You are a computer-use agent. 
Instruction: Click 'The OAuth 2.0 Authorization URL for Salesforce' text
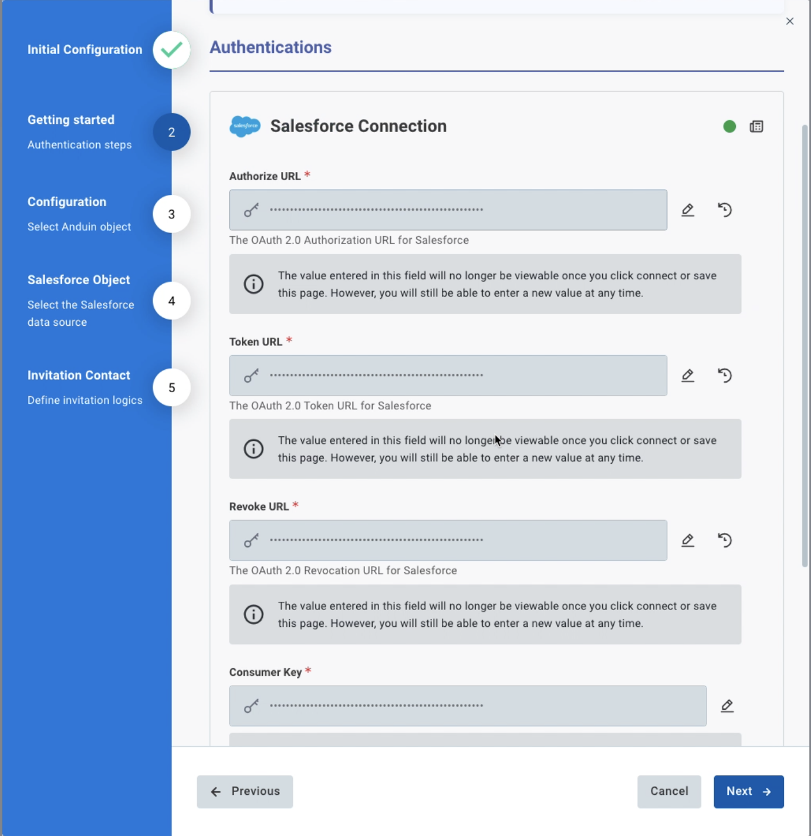[349, 240]
